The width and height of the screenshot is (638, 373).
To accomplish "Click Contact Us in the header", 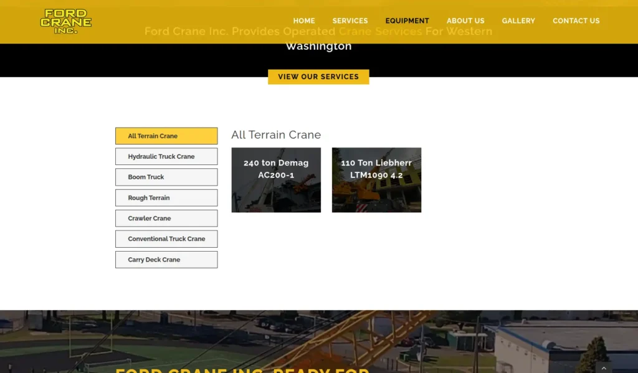I will click(576, 21).
